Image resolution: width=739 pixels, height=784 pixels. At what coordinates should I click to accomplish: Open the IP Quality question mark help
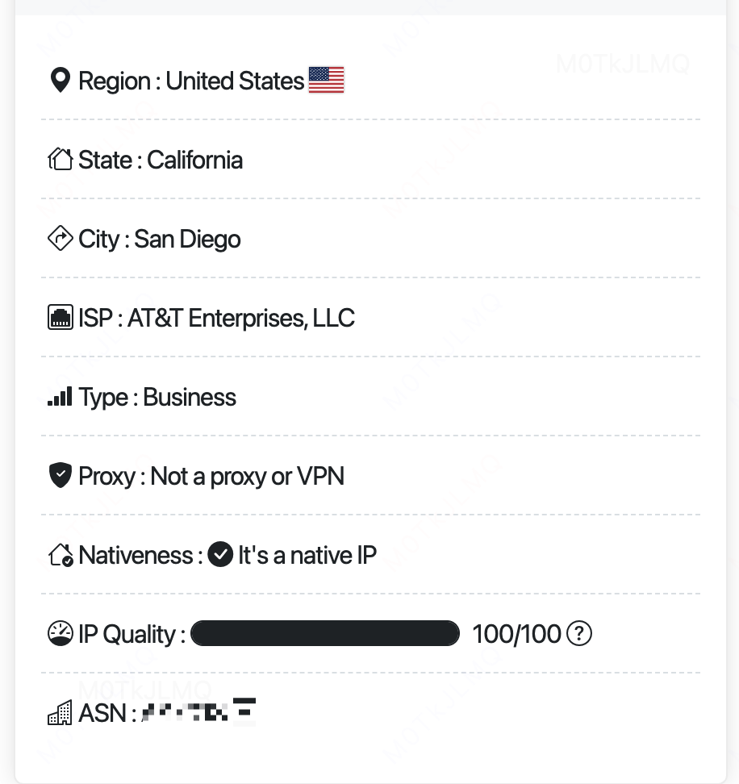(x=579, y=633)
